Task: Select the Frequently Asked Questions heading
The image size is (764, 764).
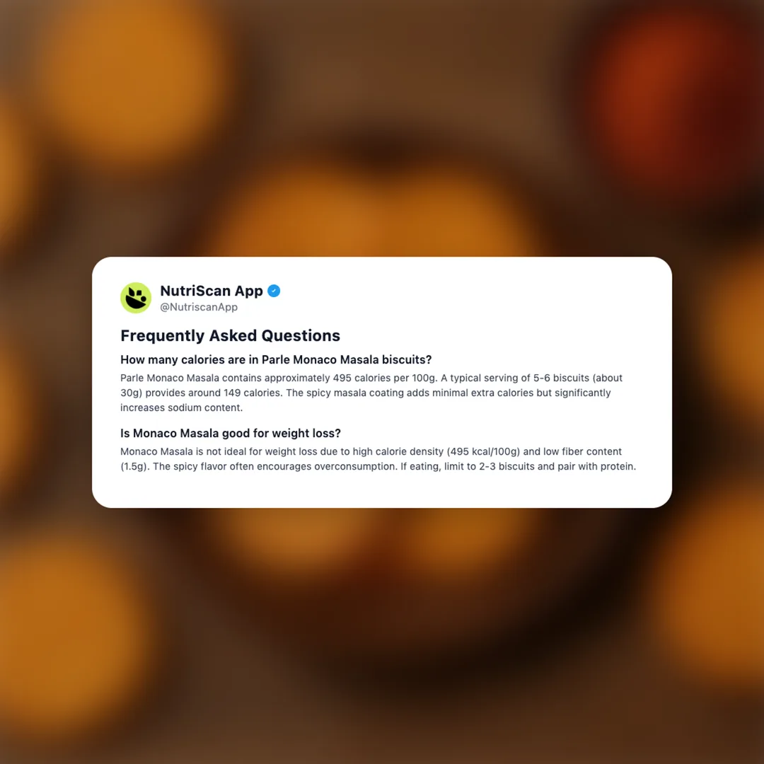Action: coord(230,336)
